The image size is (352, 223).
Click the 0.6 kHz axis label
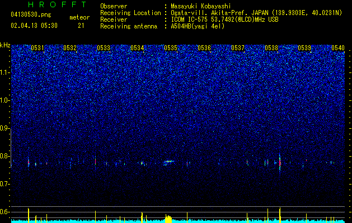5,212
